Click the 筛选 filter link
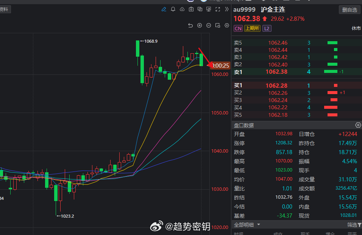The image size is (362, 235). pos(353,225)
